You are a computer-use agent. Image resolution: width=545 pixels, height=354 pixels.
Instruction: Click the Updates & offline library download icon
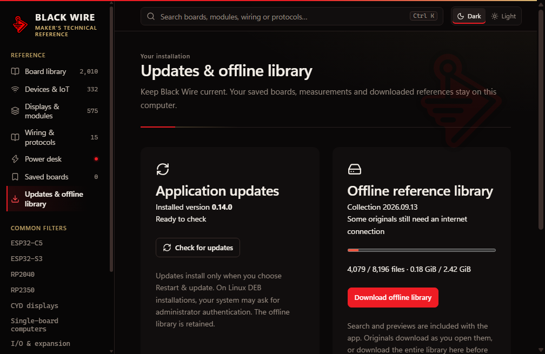[15, 199]
